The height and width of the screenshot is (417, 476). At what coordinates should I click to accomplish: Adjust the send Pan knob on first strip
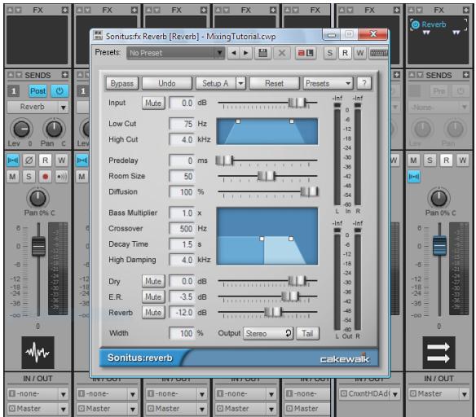click(54, 129)
